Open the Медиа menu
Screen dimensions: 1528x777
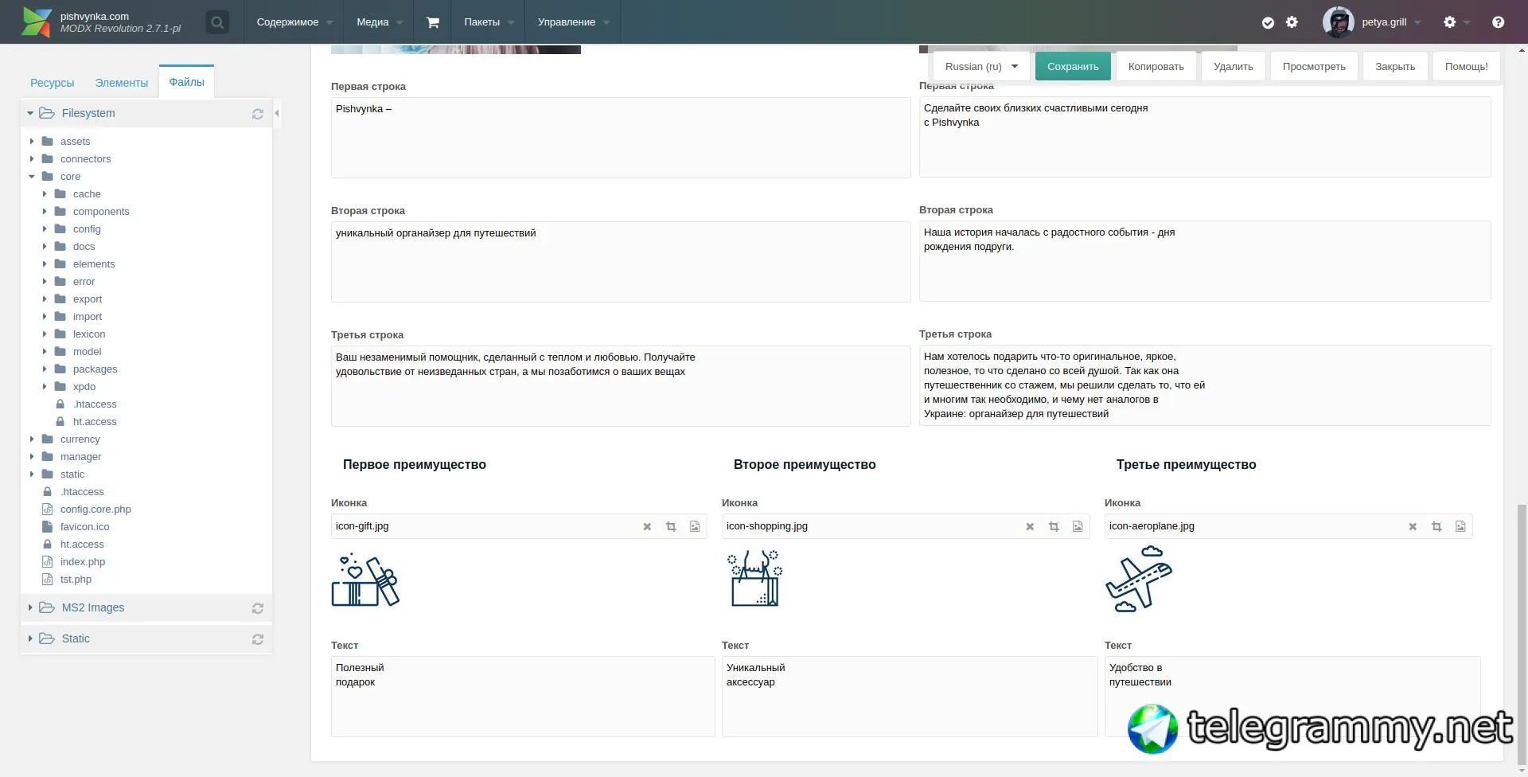point(379,22)
